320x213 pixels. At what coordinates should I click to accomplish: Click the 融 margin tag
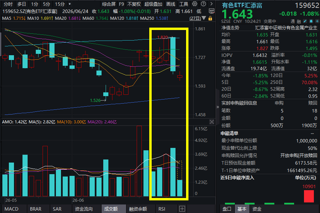[299, 21]
